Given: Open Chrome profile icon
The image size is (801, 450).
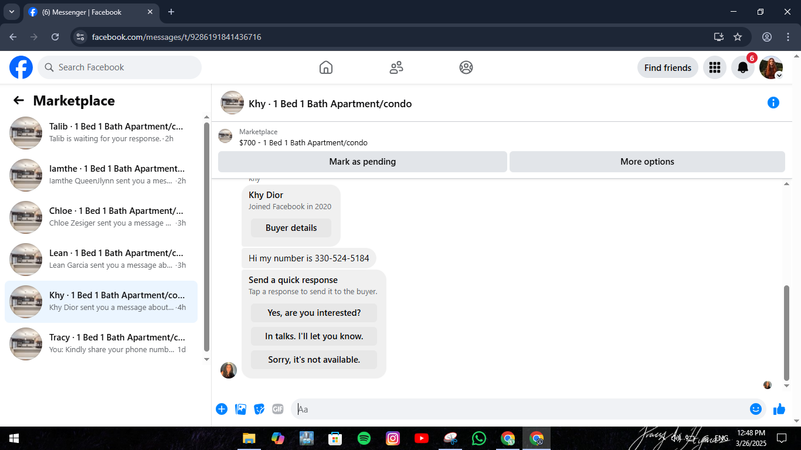Looking at the screenshot, I should (x=767, y=37).
